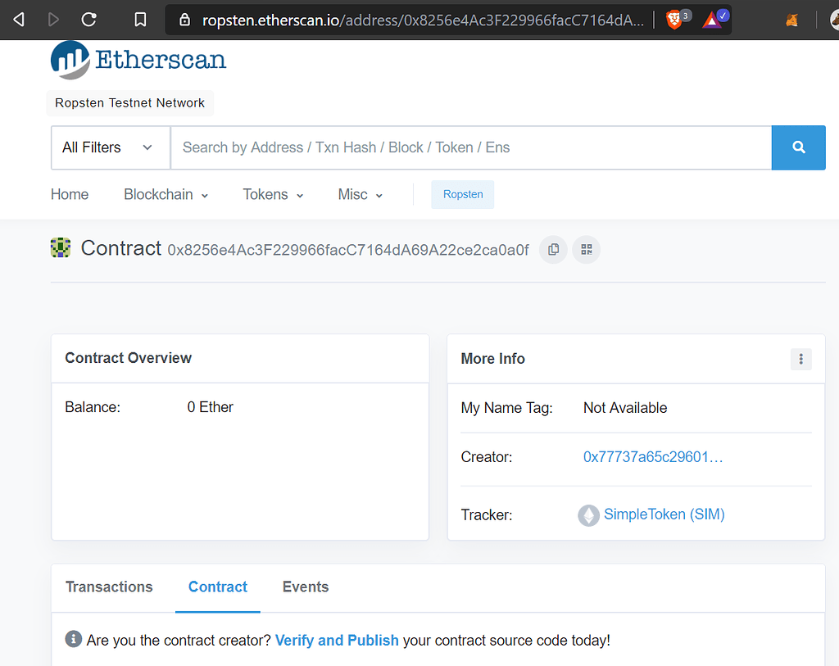Open the More Info kebab menu
The height and width of the screenshot is (666, 839).
(800, 359)
